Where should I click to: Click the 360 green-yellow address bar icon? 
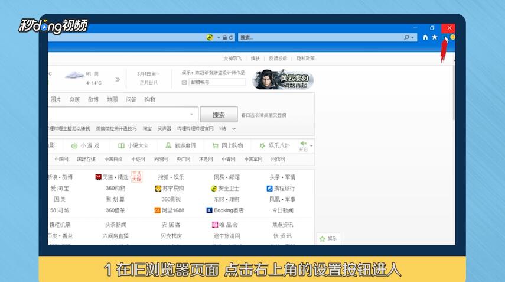(x=210, y=37)
